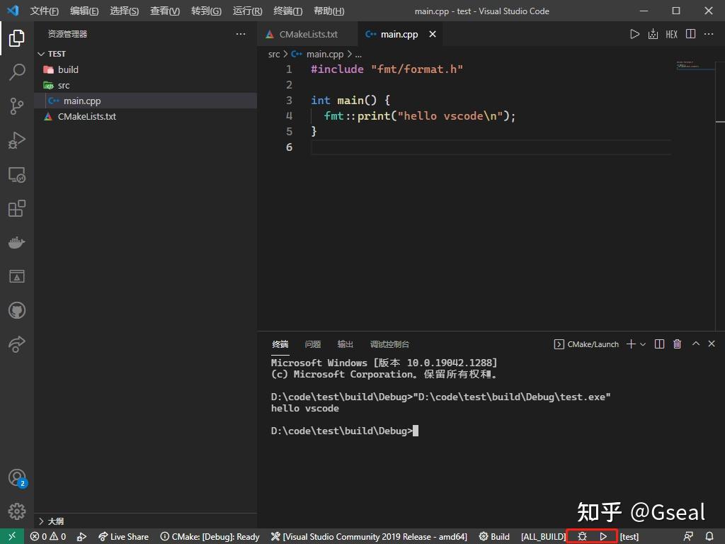Open the 终端(T) menu
The width and height of the screenshot is (725, 544).
(287, 11)
